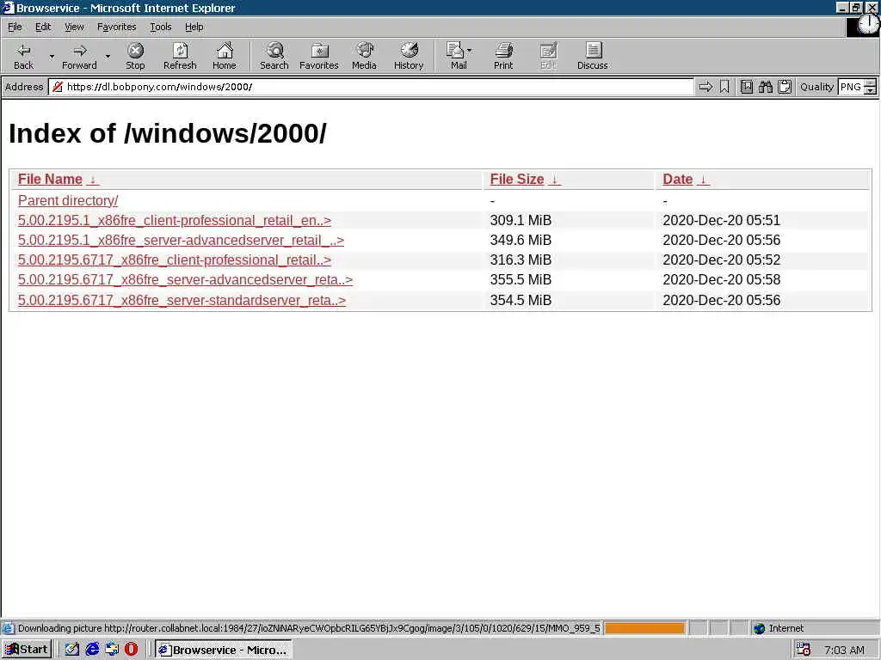Click the orange download progress bar

click(x=644, y=628)
